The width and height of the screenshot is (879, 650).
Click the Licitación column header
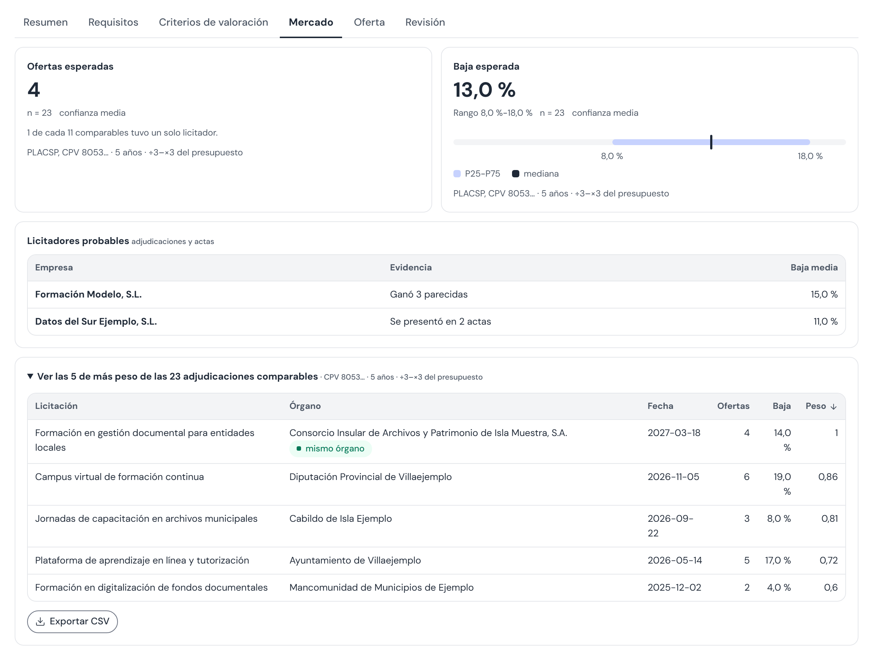pos(56,406)
